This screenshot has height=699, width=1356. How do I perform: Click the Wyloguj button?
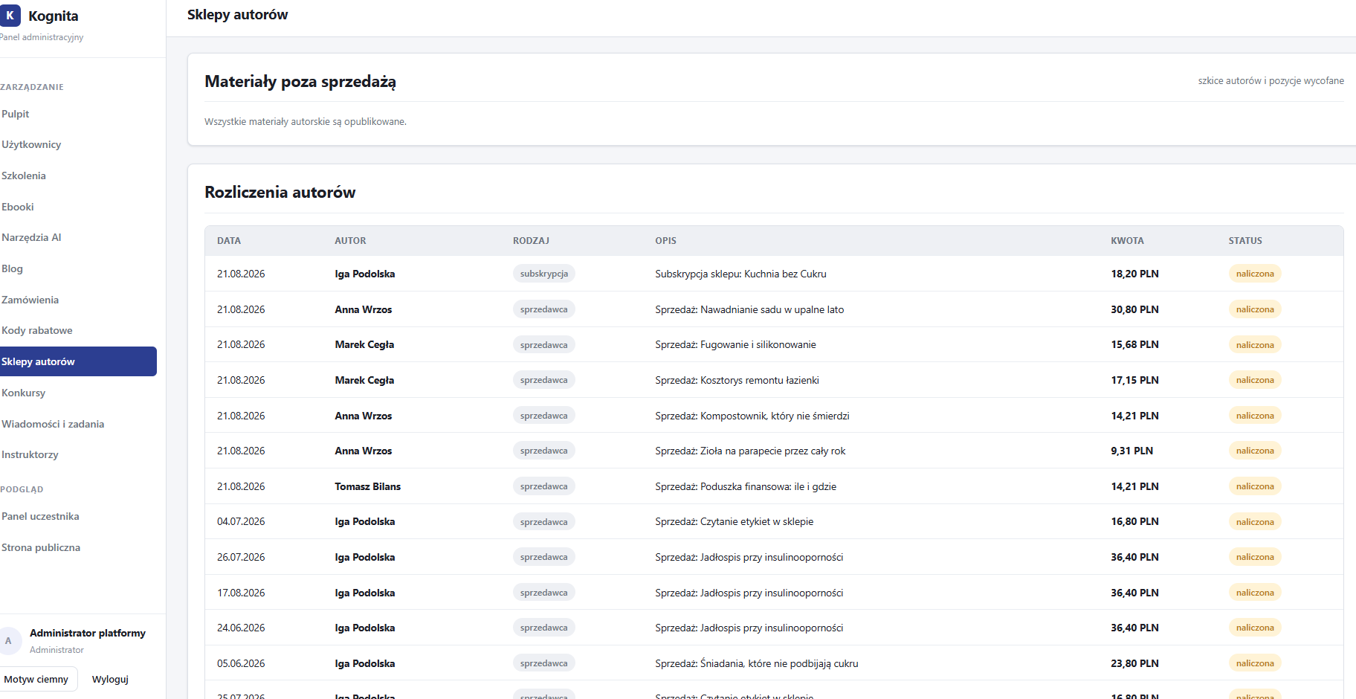[x=110, y=679]
